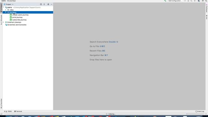208x117 pixels.
Task: Click the Debug bug icon in toolbar
Action: click(x=188, y=1)
